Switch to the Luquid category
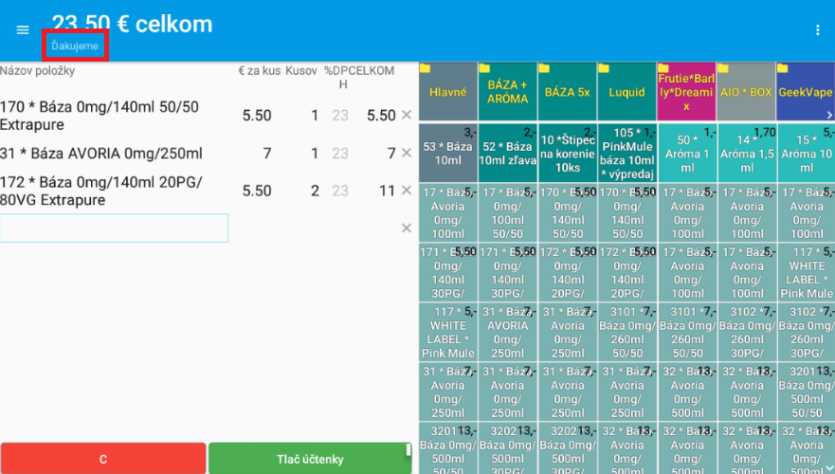This screenshot has height=474, width=835. (x=626, y=92)
